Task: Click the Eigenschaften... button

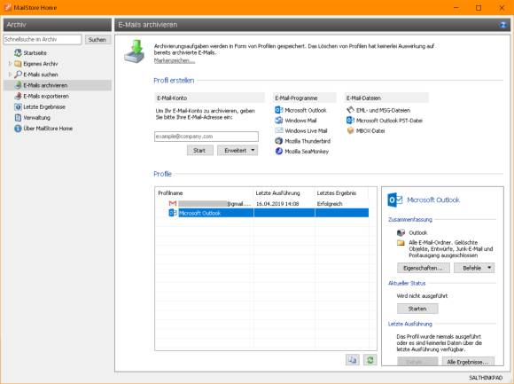Action: pos(423,268)
